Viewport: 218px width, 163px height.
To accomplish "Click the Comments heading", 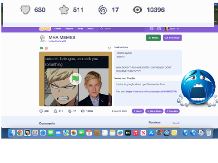I will pos(47,124).
